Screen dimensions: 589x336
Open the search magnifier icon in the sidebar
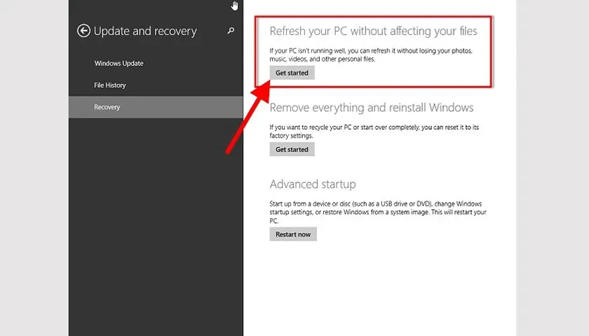[x=231, y=31]
